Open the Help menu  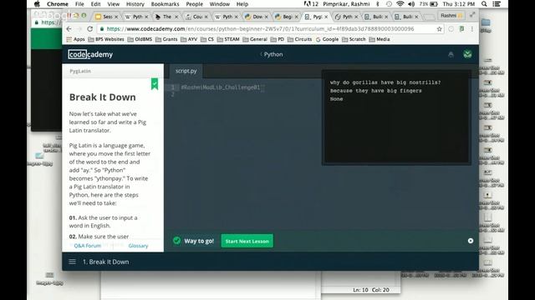click(x=242, y=4)
